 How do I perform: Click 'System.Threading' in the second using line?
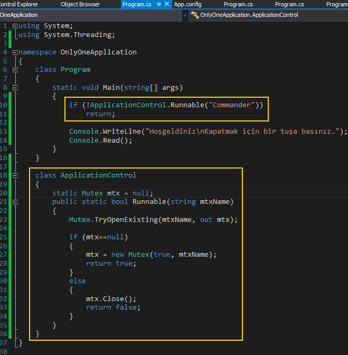78,35
